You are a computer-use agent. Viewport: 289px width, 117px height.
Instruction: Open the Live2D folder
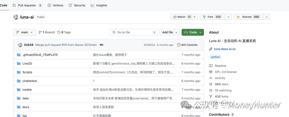click(27, 64)
